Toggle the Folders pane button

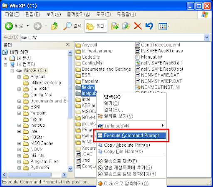click(96, 26)
